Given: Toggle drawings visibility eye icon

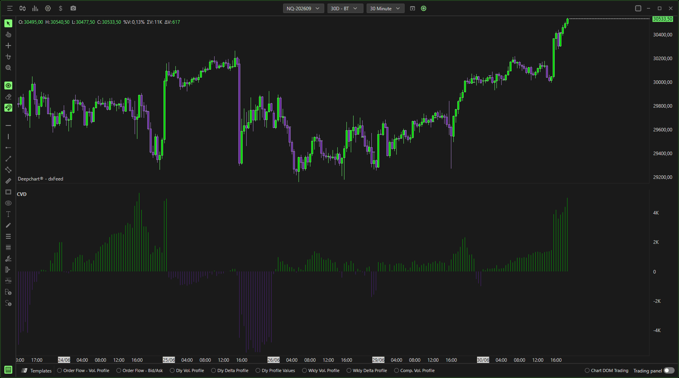Looking at the screenshot, I should tap(8, 85).
